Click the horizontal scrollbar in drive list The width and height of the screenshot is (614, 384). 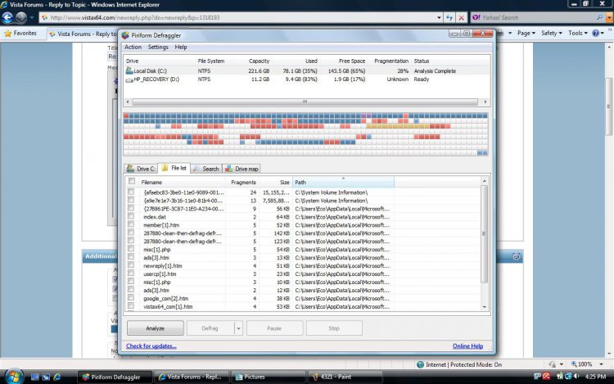pyautogui.click(x=305, y=102)
